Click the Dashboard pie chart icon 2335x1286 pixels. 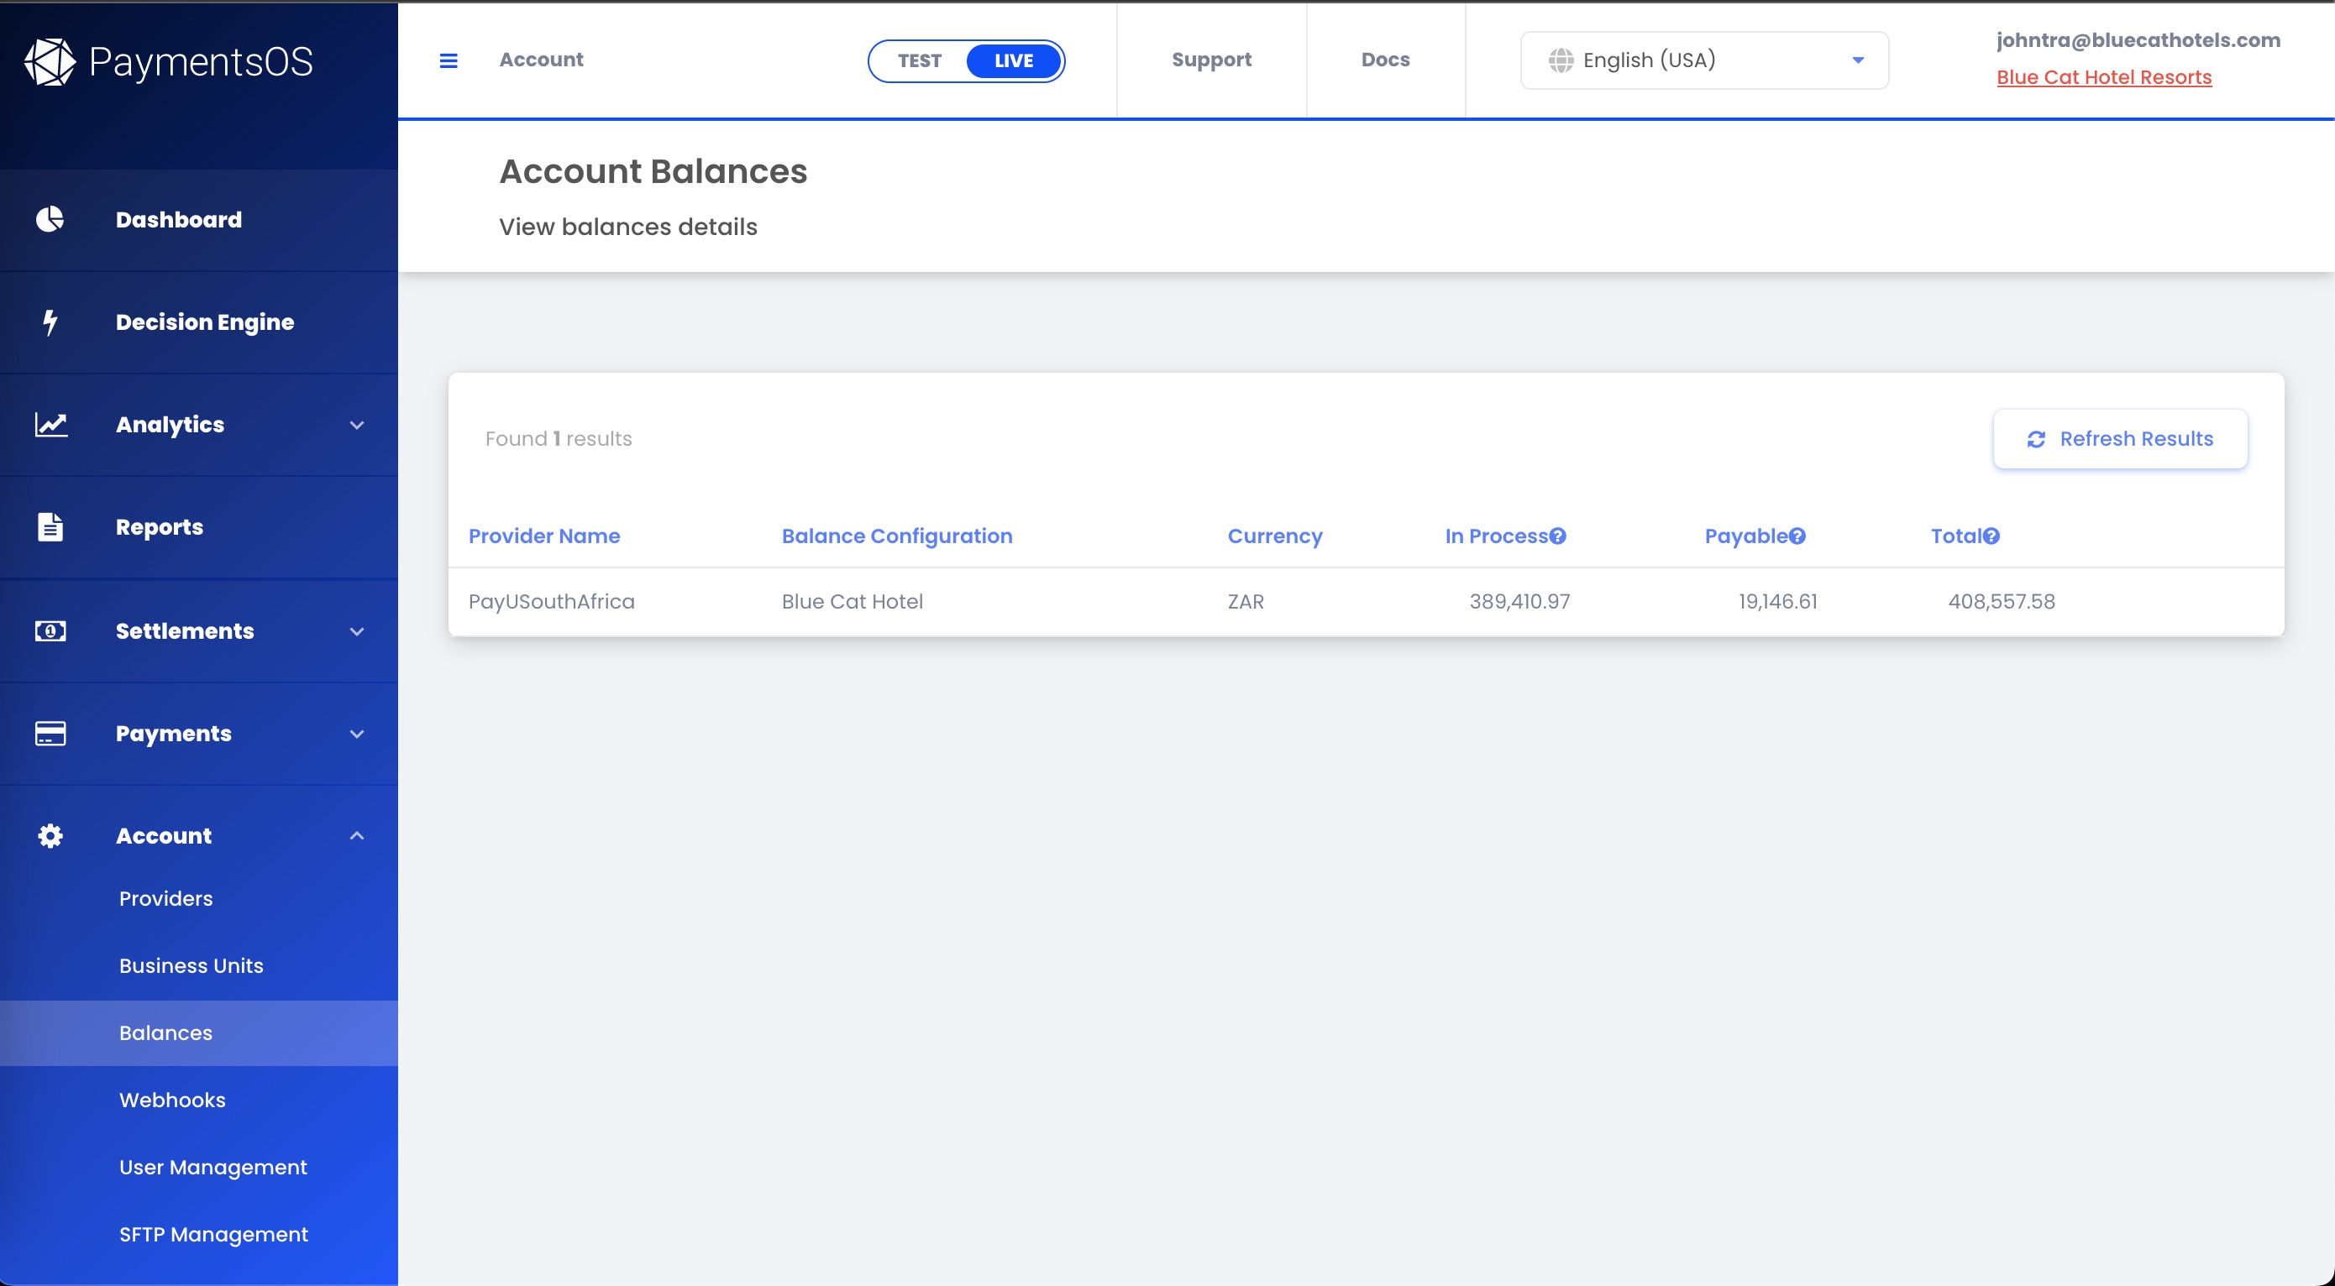(x=50, y=219)
